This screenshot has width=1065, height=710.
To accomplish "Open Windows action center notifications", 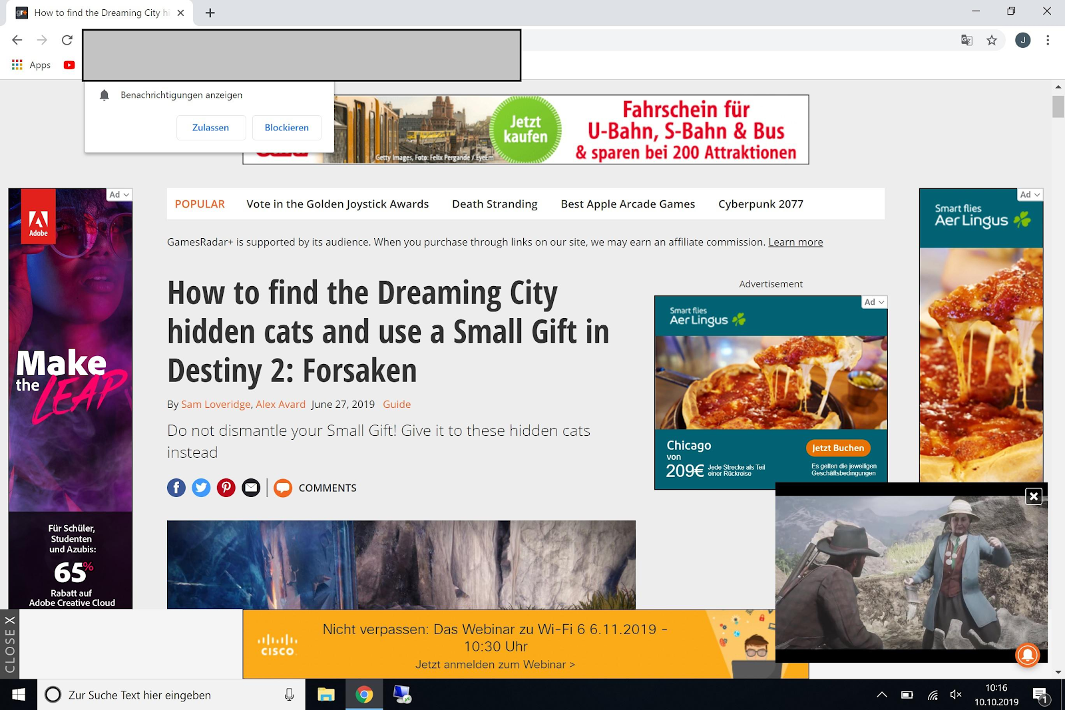I will [x=1040, y=695].
